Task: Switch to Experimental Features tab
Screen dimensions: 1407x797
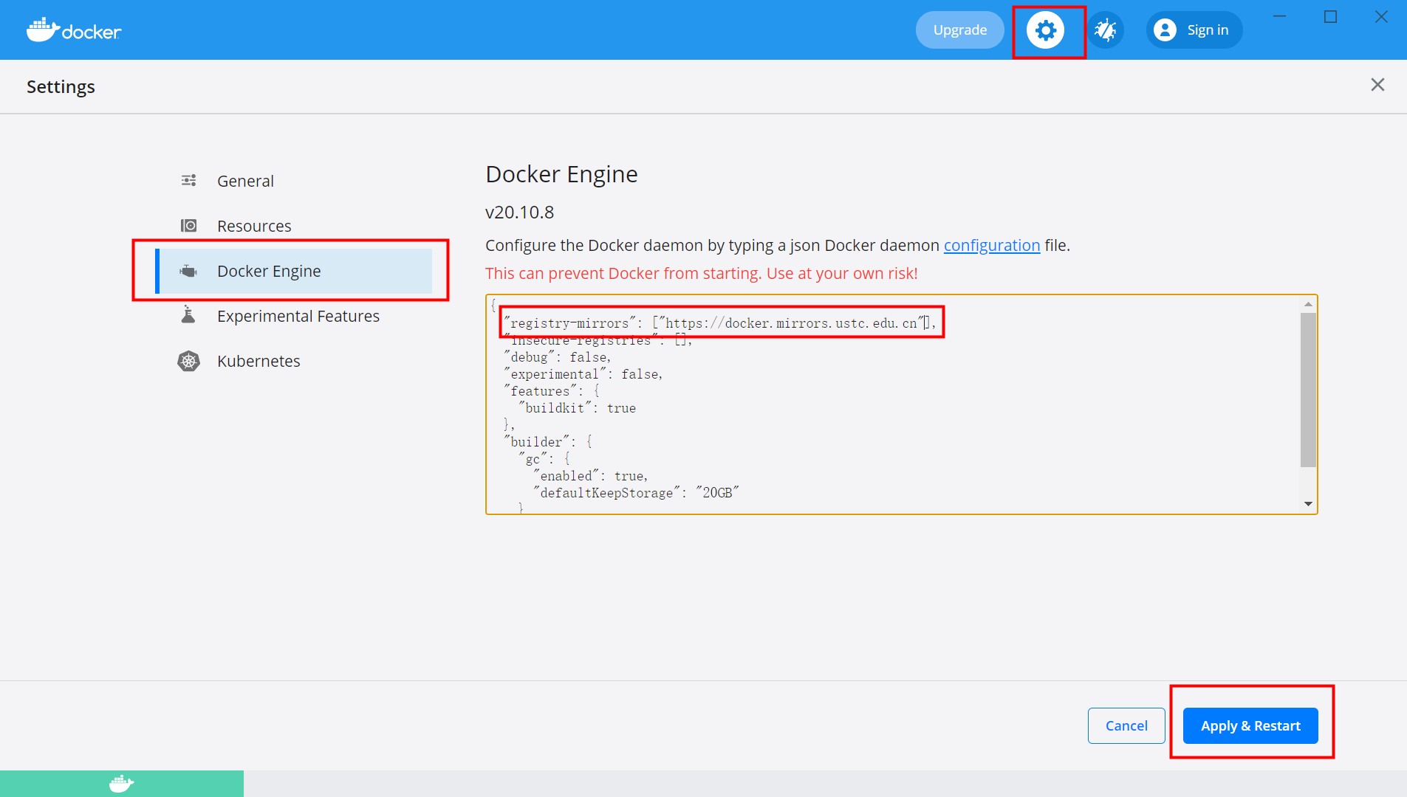Action: point(294,316)
